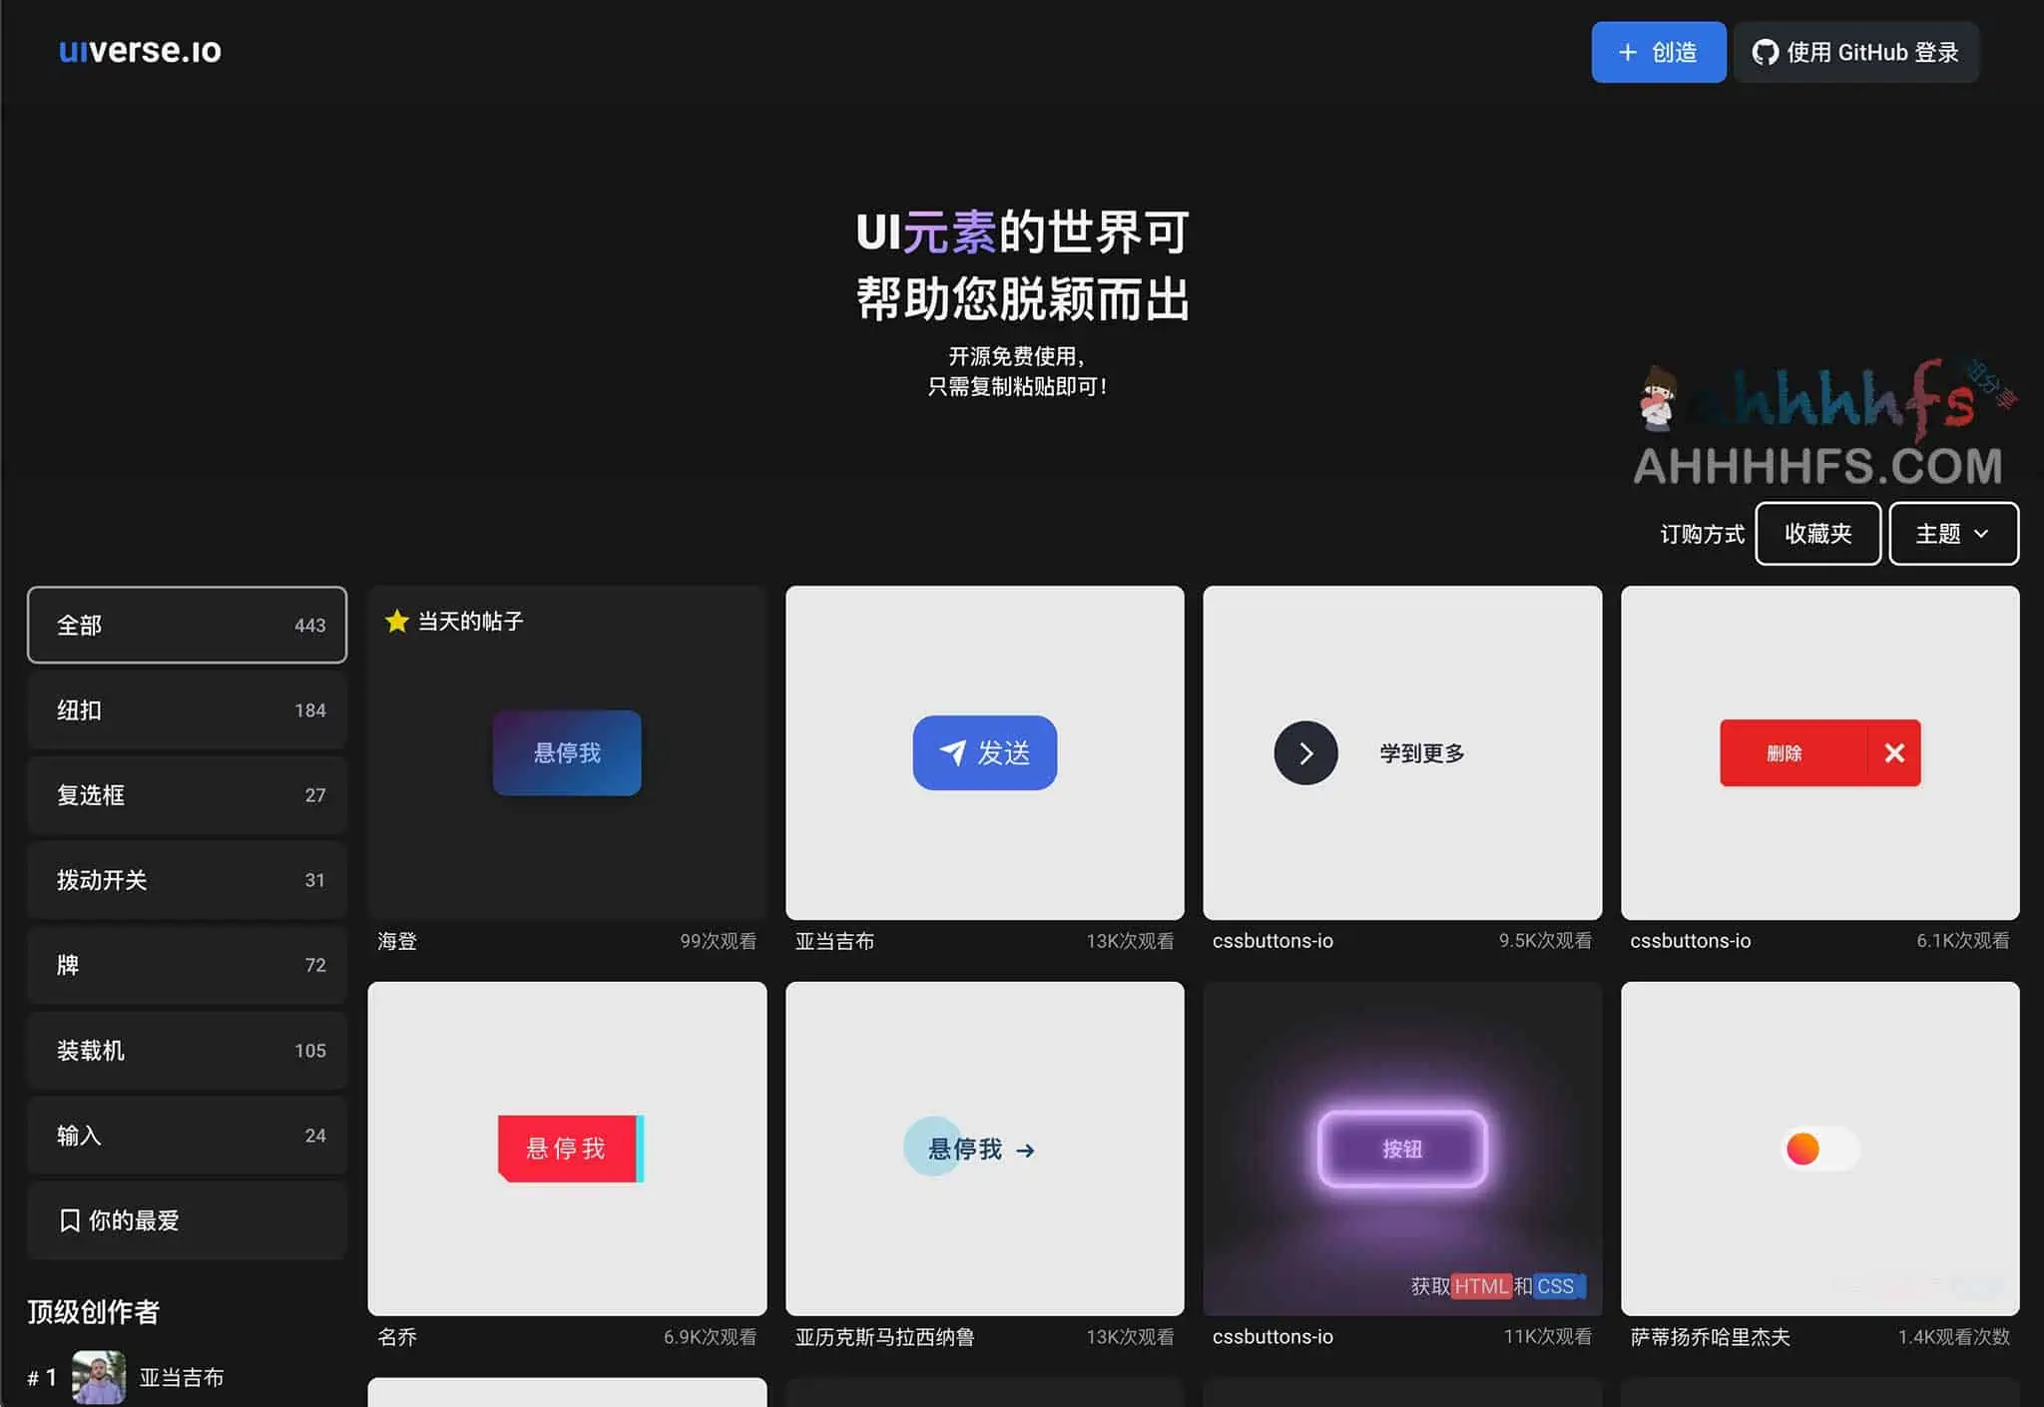
Task: Click the GitHub icon in the login button
Action: pos(1768,52)
